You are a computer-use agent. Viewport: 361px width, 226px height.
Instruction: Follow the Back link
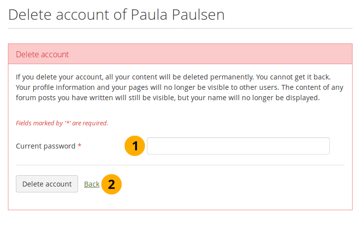[x=91, y=184]
